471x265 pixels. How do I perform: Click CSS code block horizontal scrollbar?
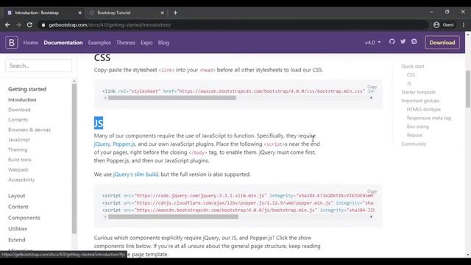[x=172, y=98]
